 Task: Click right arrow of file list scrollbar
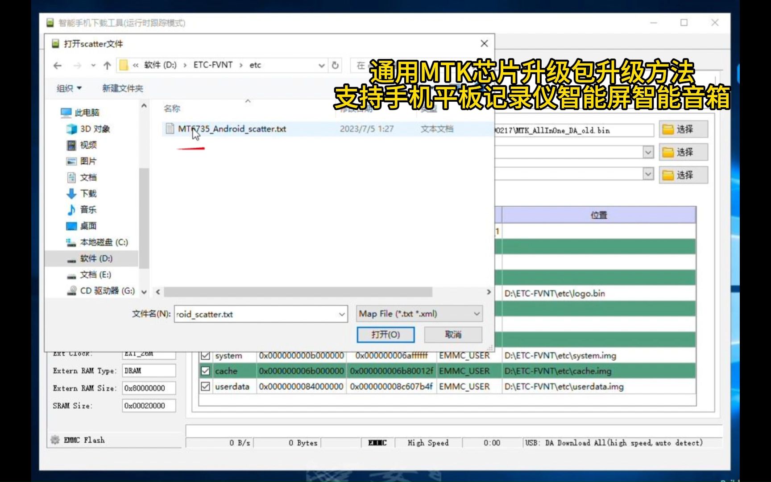489,292
